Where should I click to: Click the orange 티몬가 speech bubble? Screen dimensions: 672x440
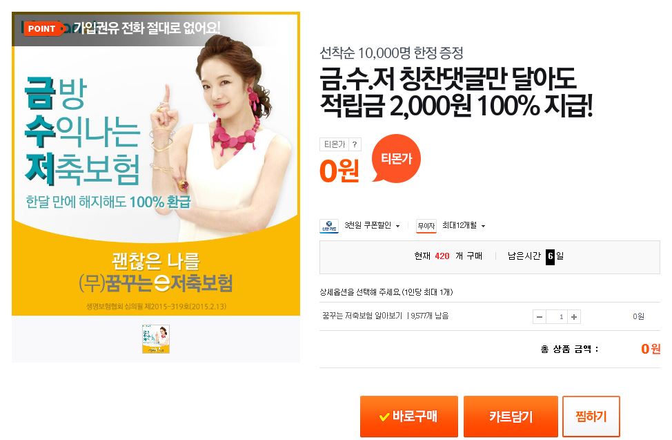[x=396, y=158]
